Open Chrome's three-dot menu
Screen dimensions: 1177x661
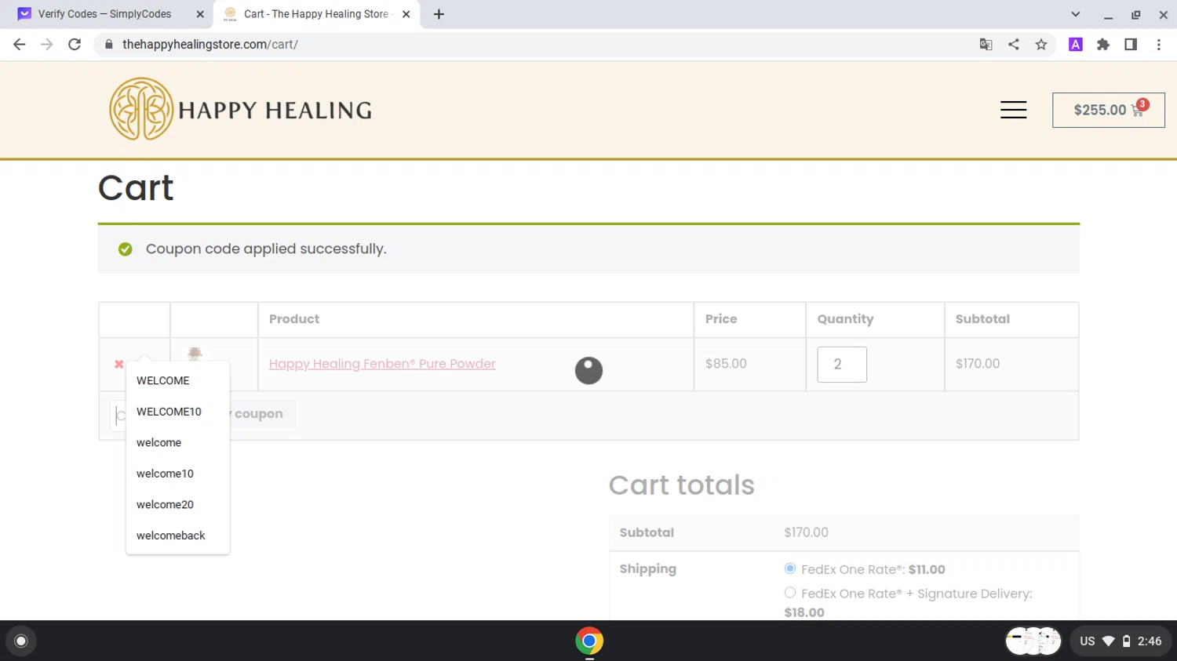pyautogui.click(x=1158, y=45)
